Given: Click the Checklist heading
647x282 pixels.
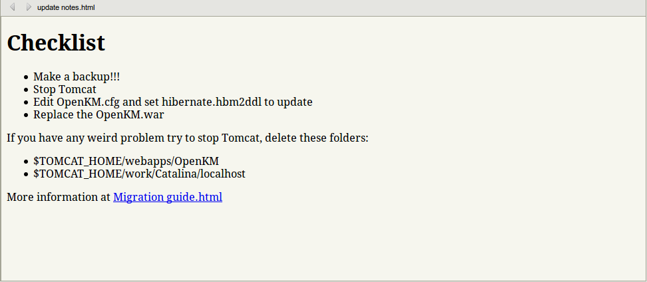Looking at the screenshot, I should tap(56, 43).
